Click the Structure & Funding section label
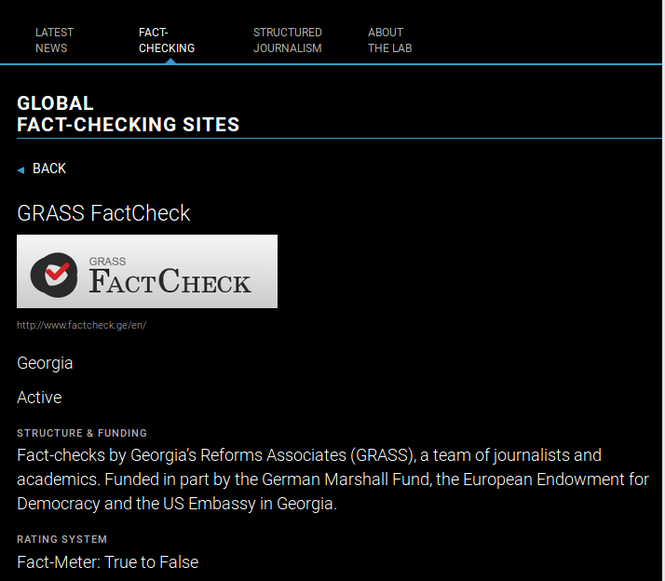 [x=82, y=433]
